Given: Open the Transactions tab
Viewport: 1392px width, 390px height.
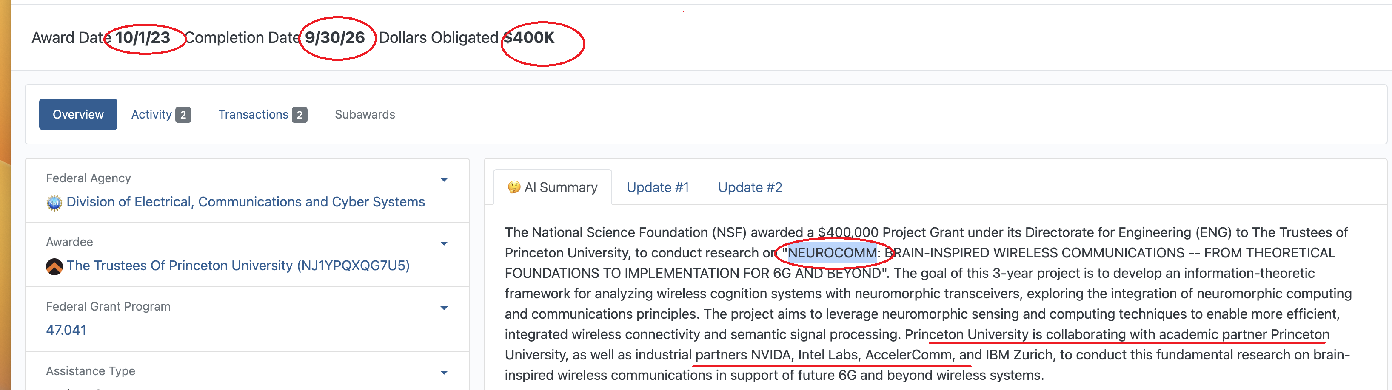Looking at the screenshot, I should [x=253, y=114].
